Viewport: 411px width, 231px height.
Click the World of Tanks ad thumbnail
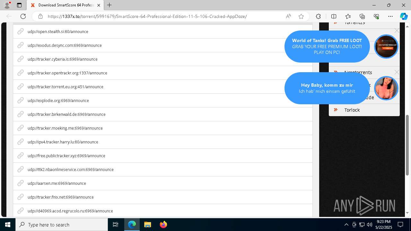pos(386,47)
